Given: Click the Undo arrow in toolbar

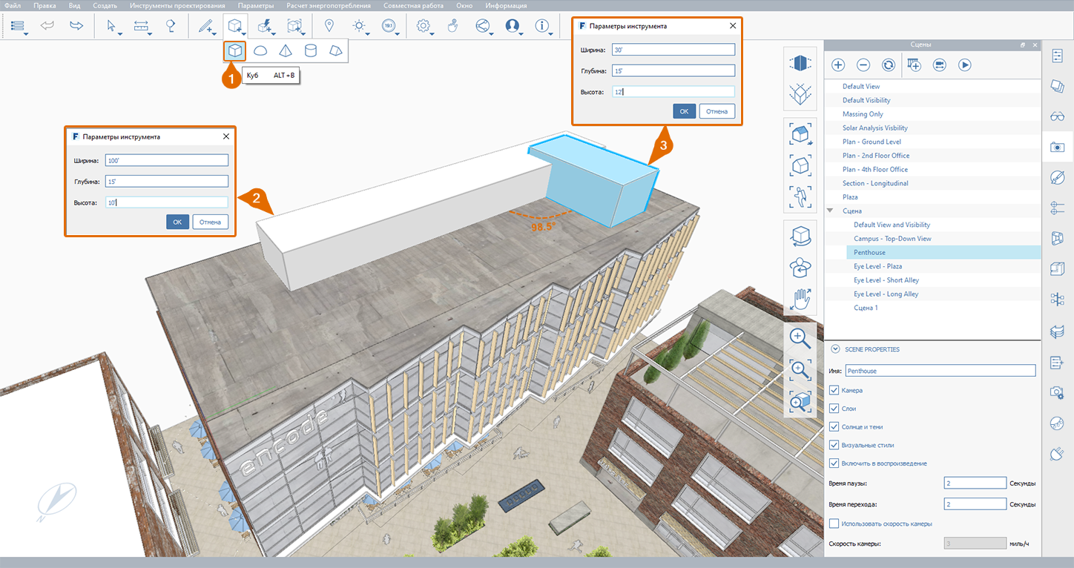Looking at the screenshot, I should tap(47, 26).
